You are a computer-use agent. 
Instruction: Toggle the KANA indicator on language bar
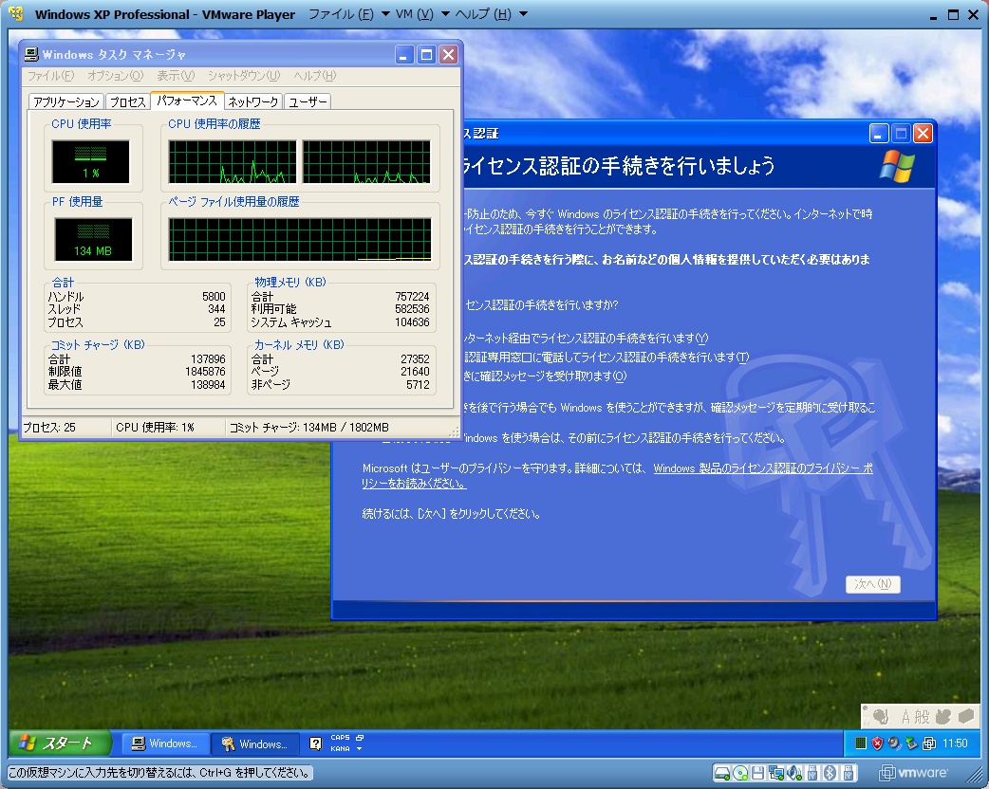pyautogui.click(x=340, y=748)
